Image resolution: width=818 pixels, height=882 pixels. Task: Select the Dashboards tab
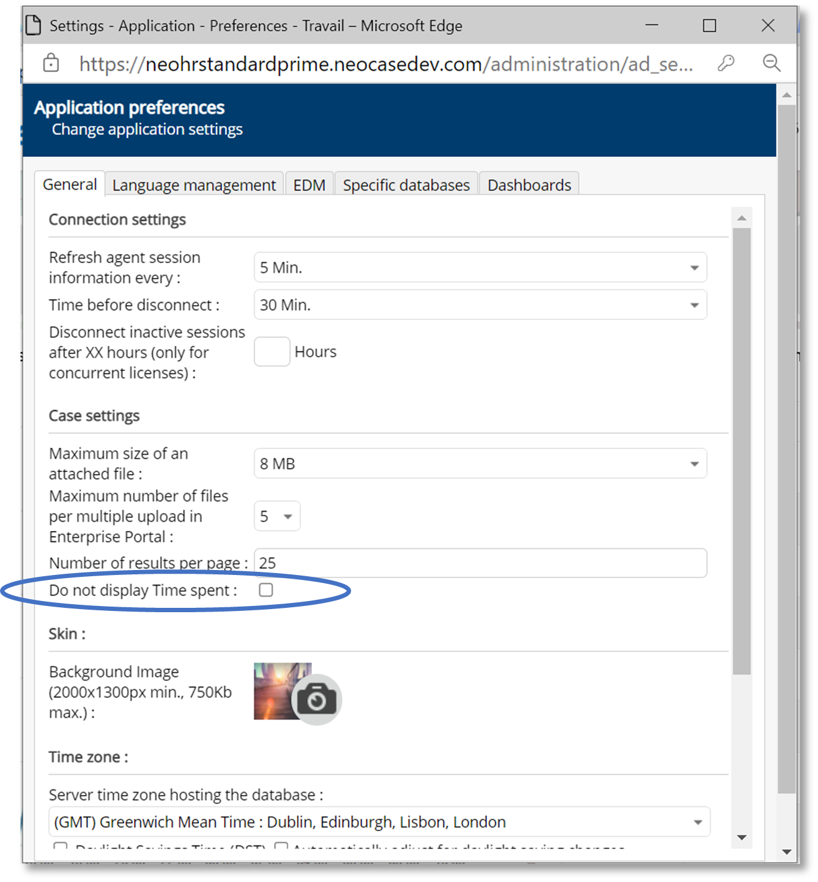click(x=529, y=185)
